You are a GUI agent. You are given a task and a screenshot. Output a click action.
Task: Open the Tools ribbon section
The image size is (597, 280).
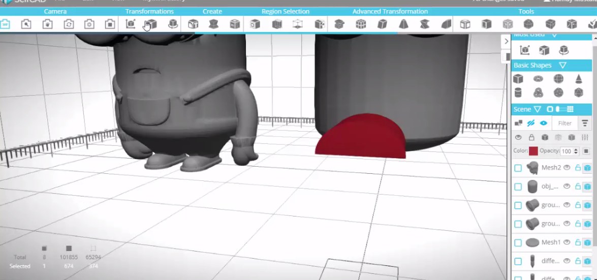526,11
